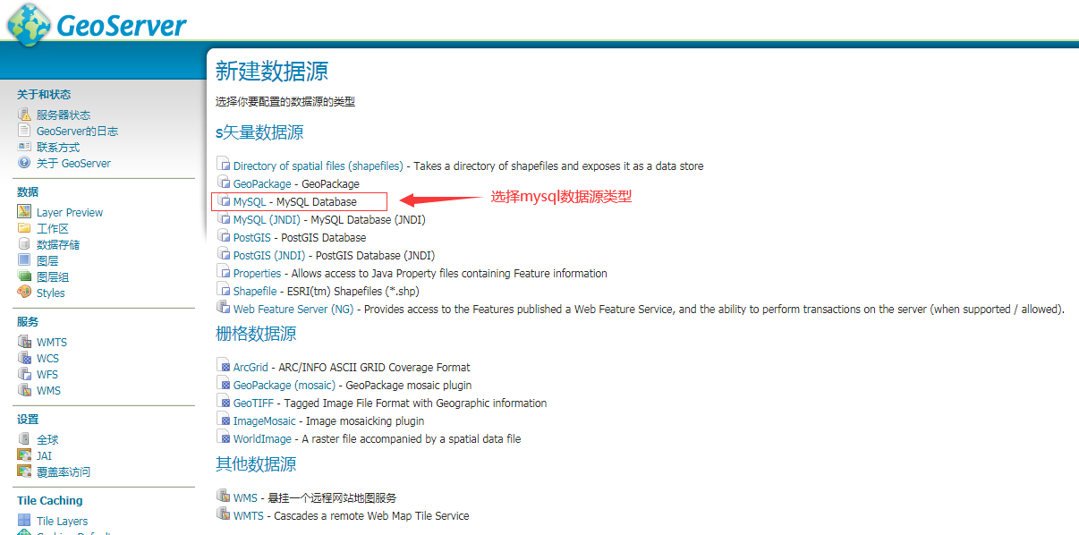Click the GeoServer的日志 document icon
Screen dimensions: 1079x535
pos(24,131)
